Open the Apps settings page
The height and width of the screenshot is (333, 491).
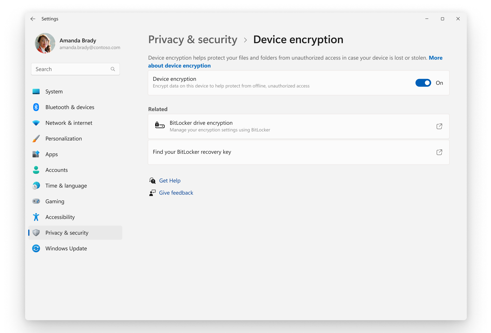(x=75, y=154)
